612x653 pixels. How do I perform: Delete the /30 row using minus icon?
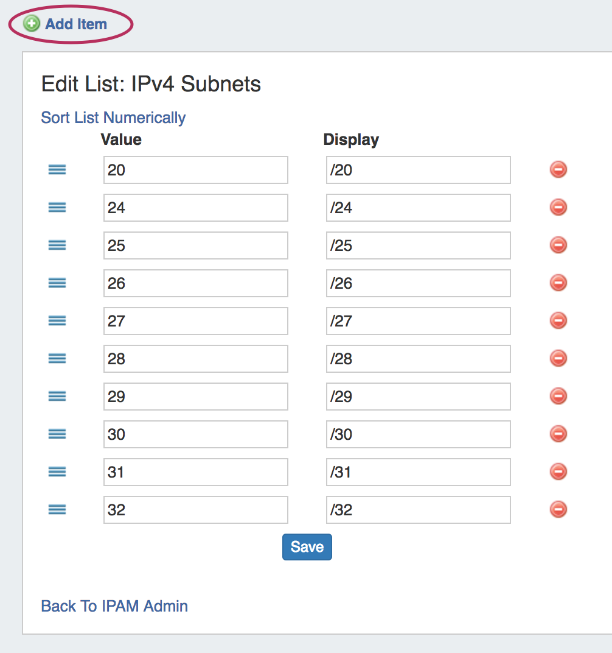coord(558,434)
